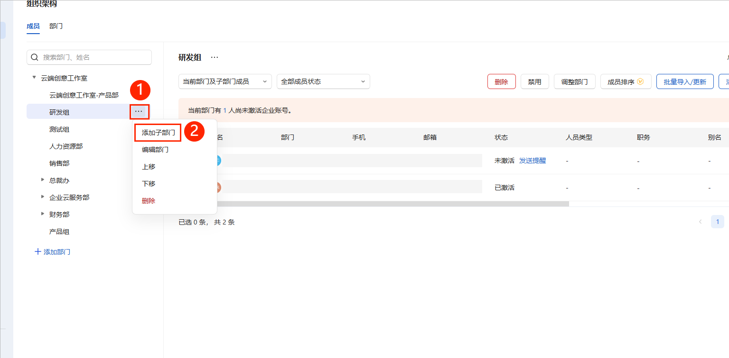This screenshot has height=358, width=729.
Task: Choose 添加子部门 from the context menu
Action: point(159,133)
